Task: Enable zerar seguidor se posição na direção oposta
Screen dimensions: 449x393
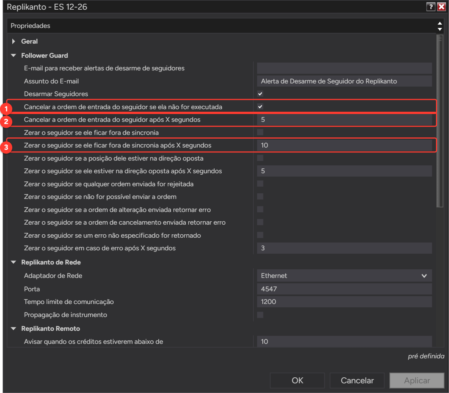Action: click(x=260, y=158)
